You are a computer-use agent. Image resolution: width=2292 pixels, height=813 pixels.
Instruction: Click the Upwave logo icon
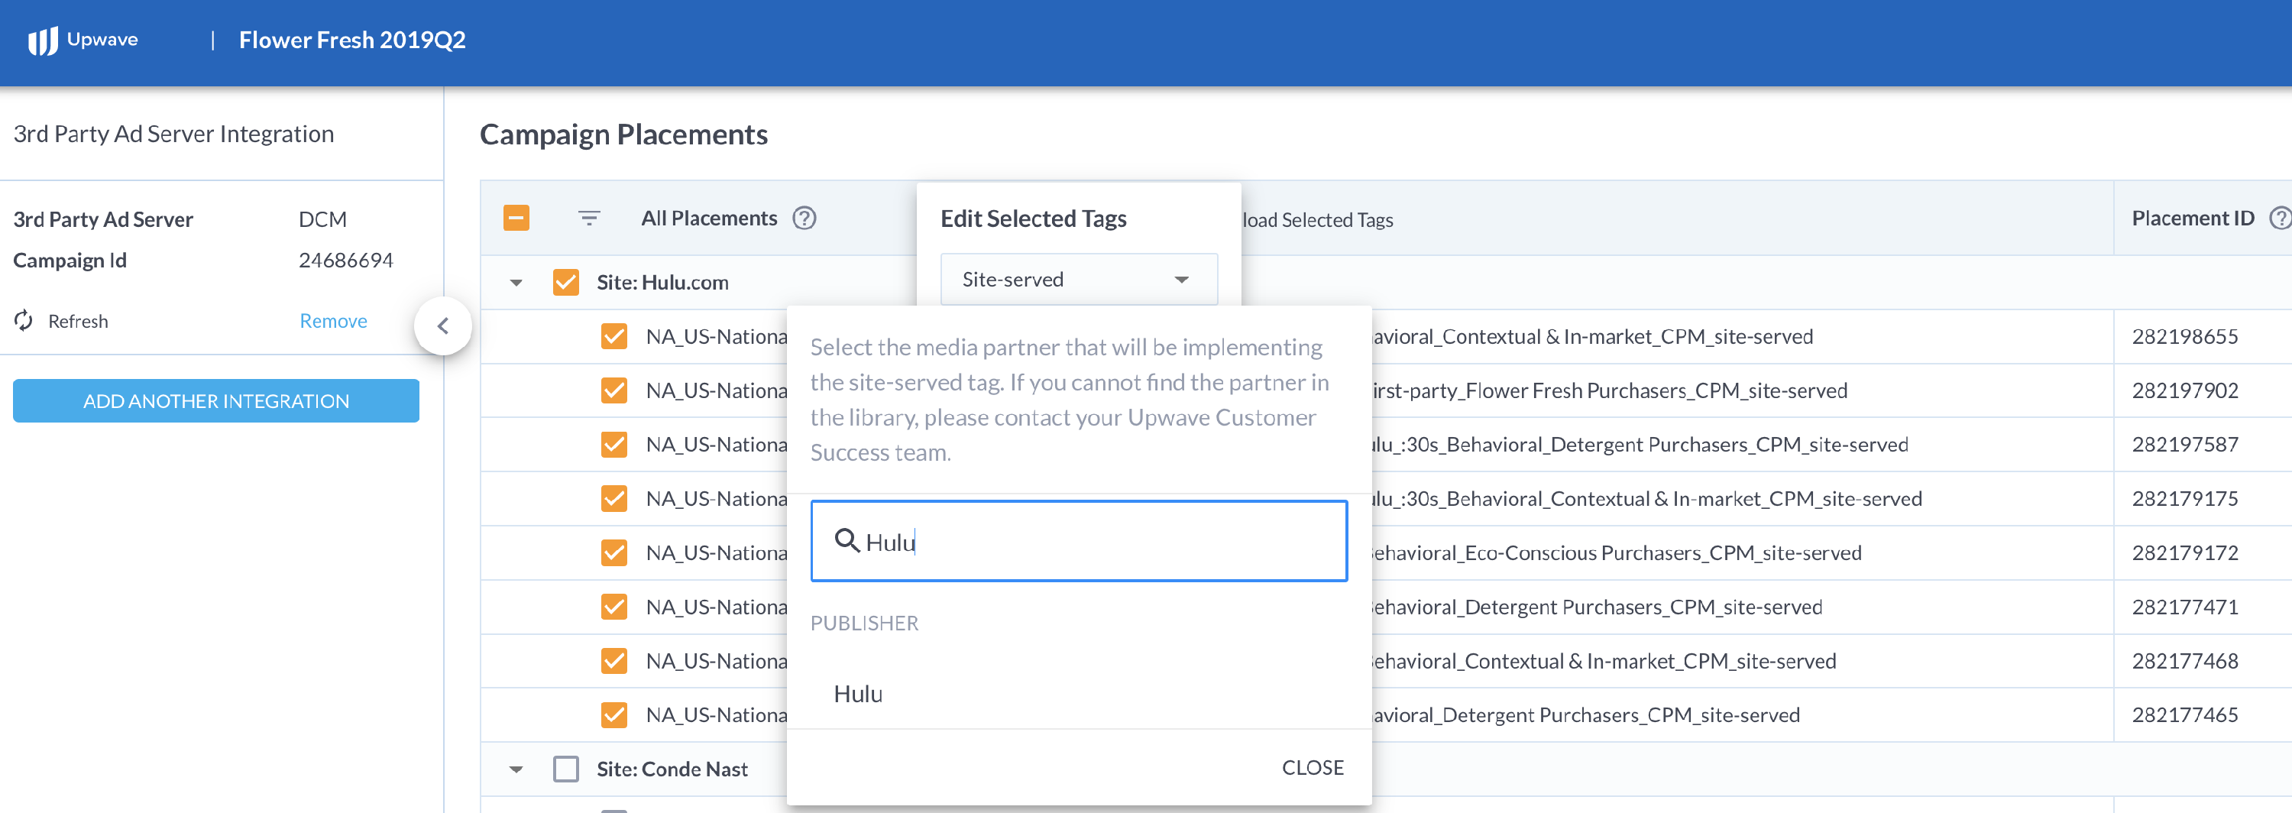point(42,40)
